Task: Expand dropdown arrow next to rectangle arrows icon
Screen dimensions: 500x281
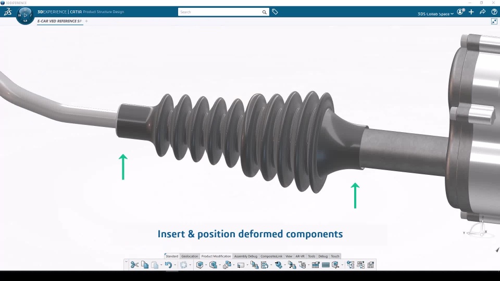Action: tap(247, 265)
